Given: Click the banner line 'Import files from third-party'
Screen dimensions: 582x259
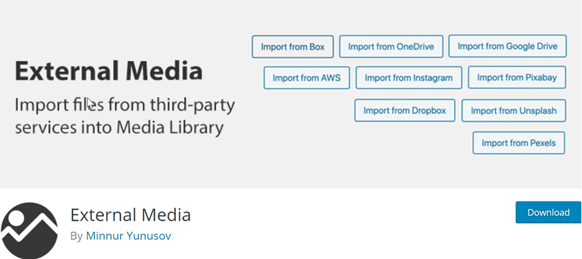Looking at the screenshot, I should 125,106.
